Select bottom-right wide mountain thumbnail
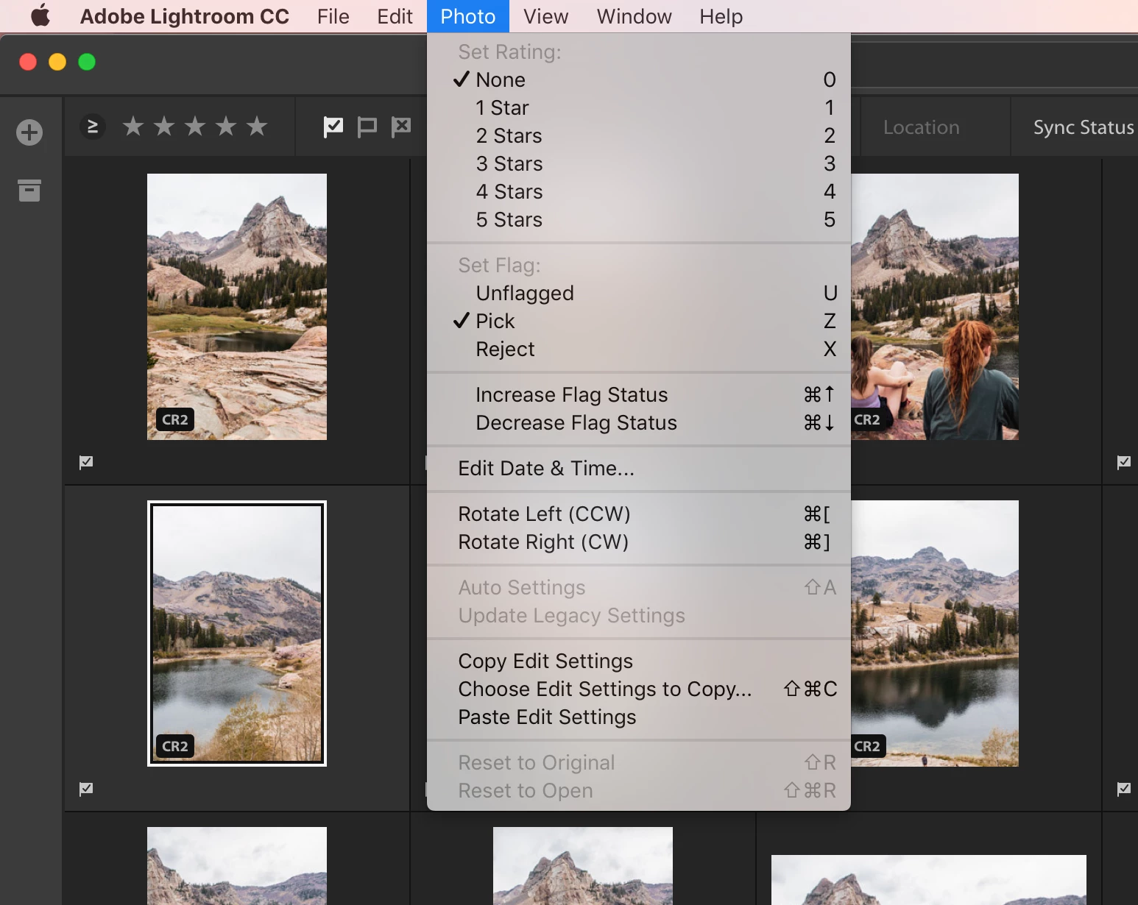The image size is (1138, 905). click(929, 880)
